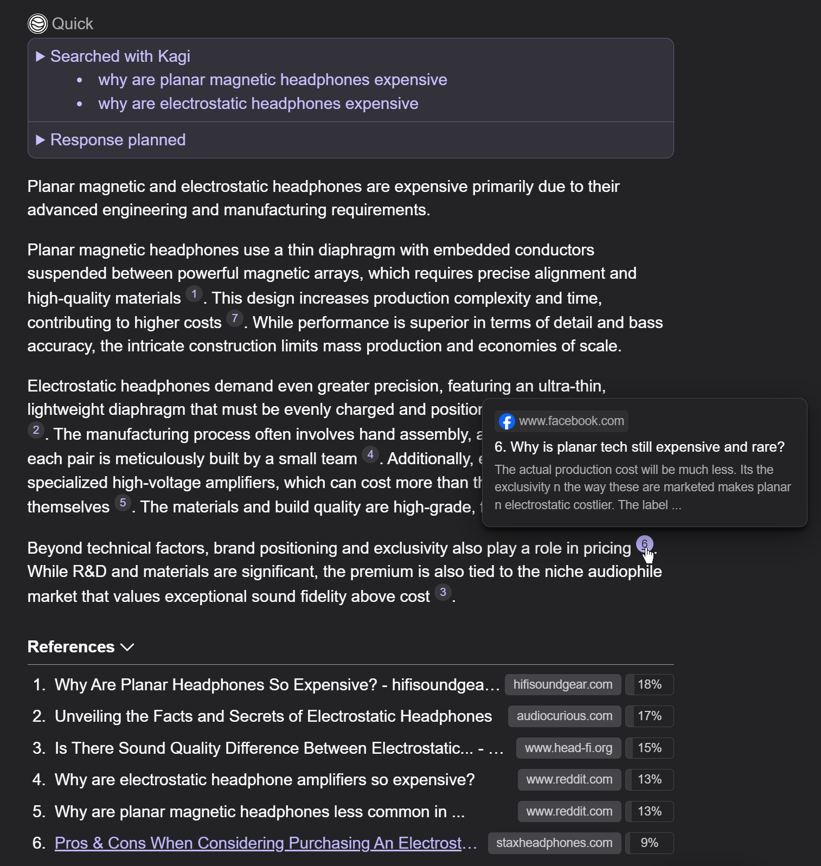Open the Why Are Planar Headphones So Expensive reference
The height and width of the screenshot is (866, 821).
click(277, 685)
